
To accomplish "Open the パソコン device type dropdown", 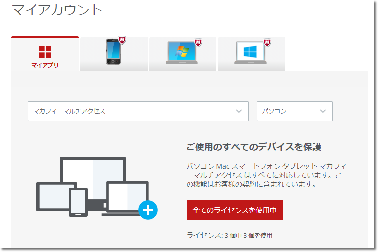I will (295, 111).
